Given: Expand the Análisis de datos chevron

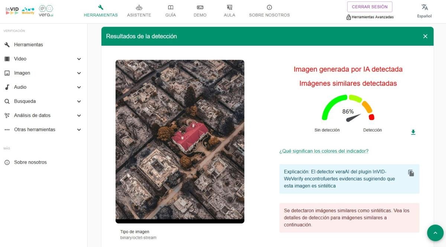Looking at the screenshot, I should [79, 116].
